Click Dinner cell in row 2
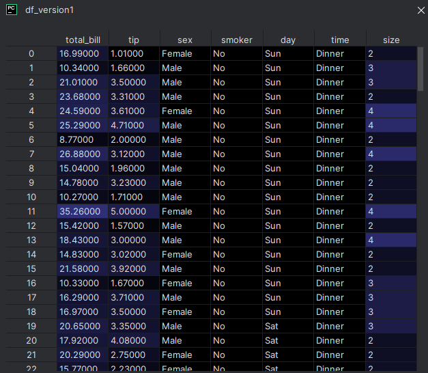Image resolution: width=428 pixels, height=373 pixels. [x=340, y=82]
